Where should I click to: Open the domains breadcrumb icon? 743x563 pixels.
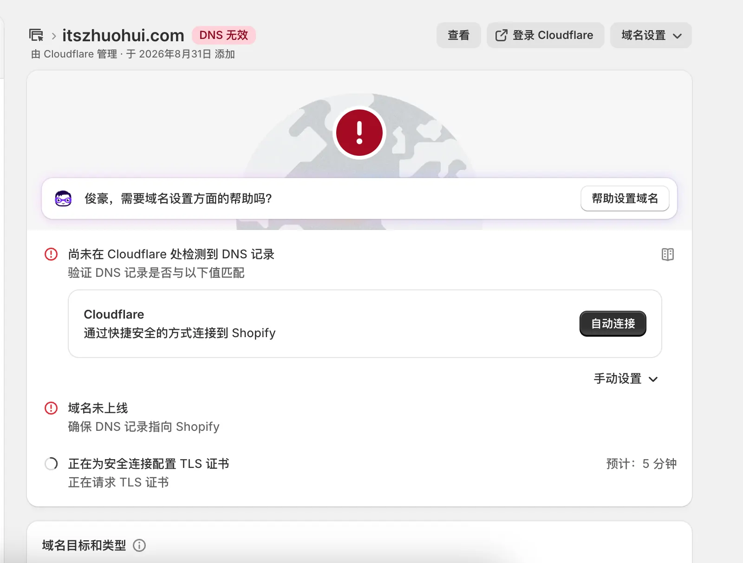click(x=36, y=35)
